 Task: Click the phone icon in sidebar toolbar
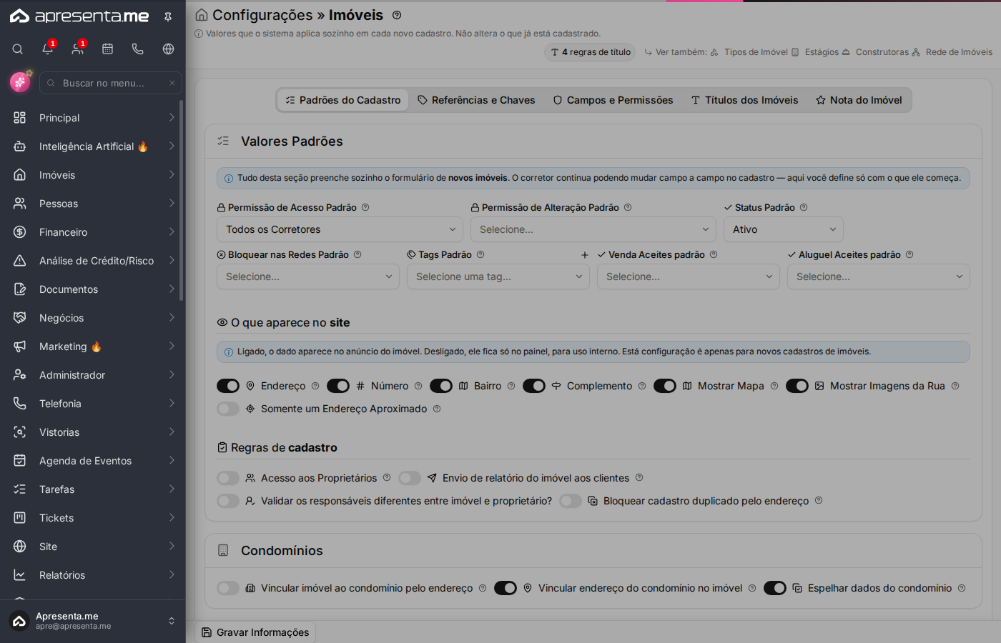point(138,49)
